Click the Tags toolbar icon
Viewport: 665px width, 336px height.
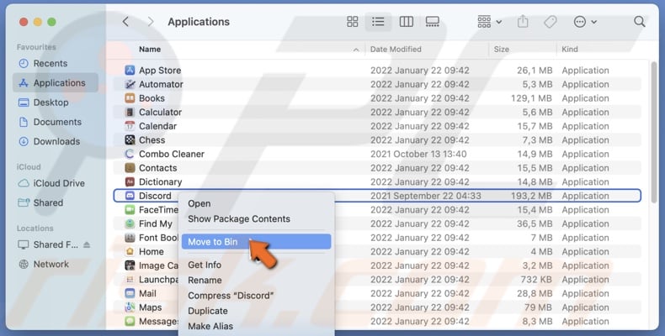550,22
